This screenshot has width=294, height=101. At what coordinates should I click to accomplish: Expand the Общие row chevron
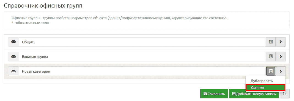point(281,42)
